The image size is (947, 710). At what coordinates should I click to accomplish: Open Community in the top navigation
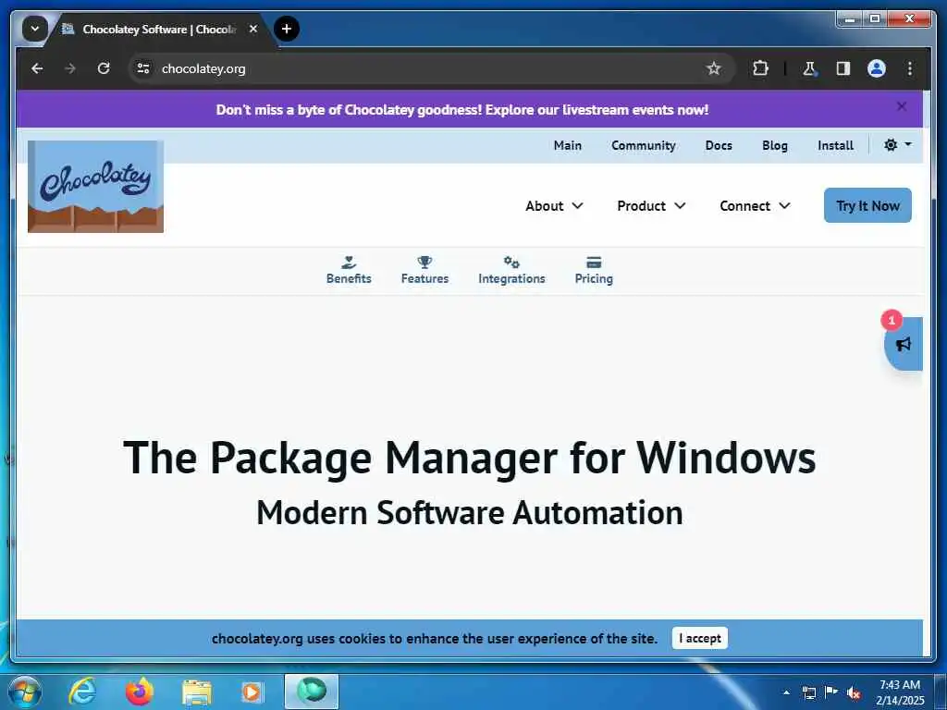tap(644, 145)
